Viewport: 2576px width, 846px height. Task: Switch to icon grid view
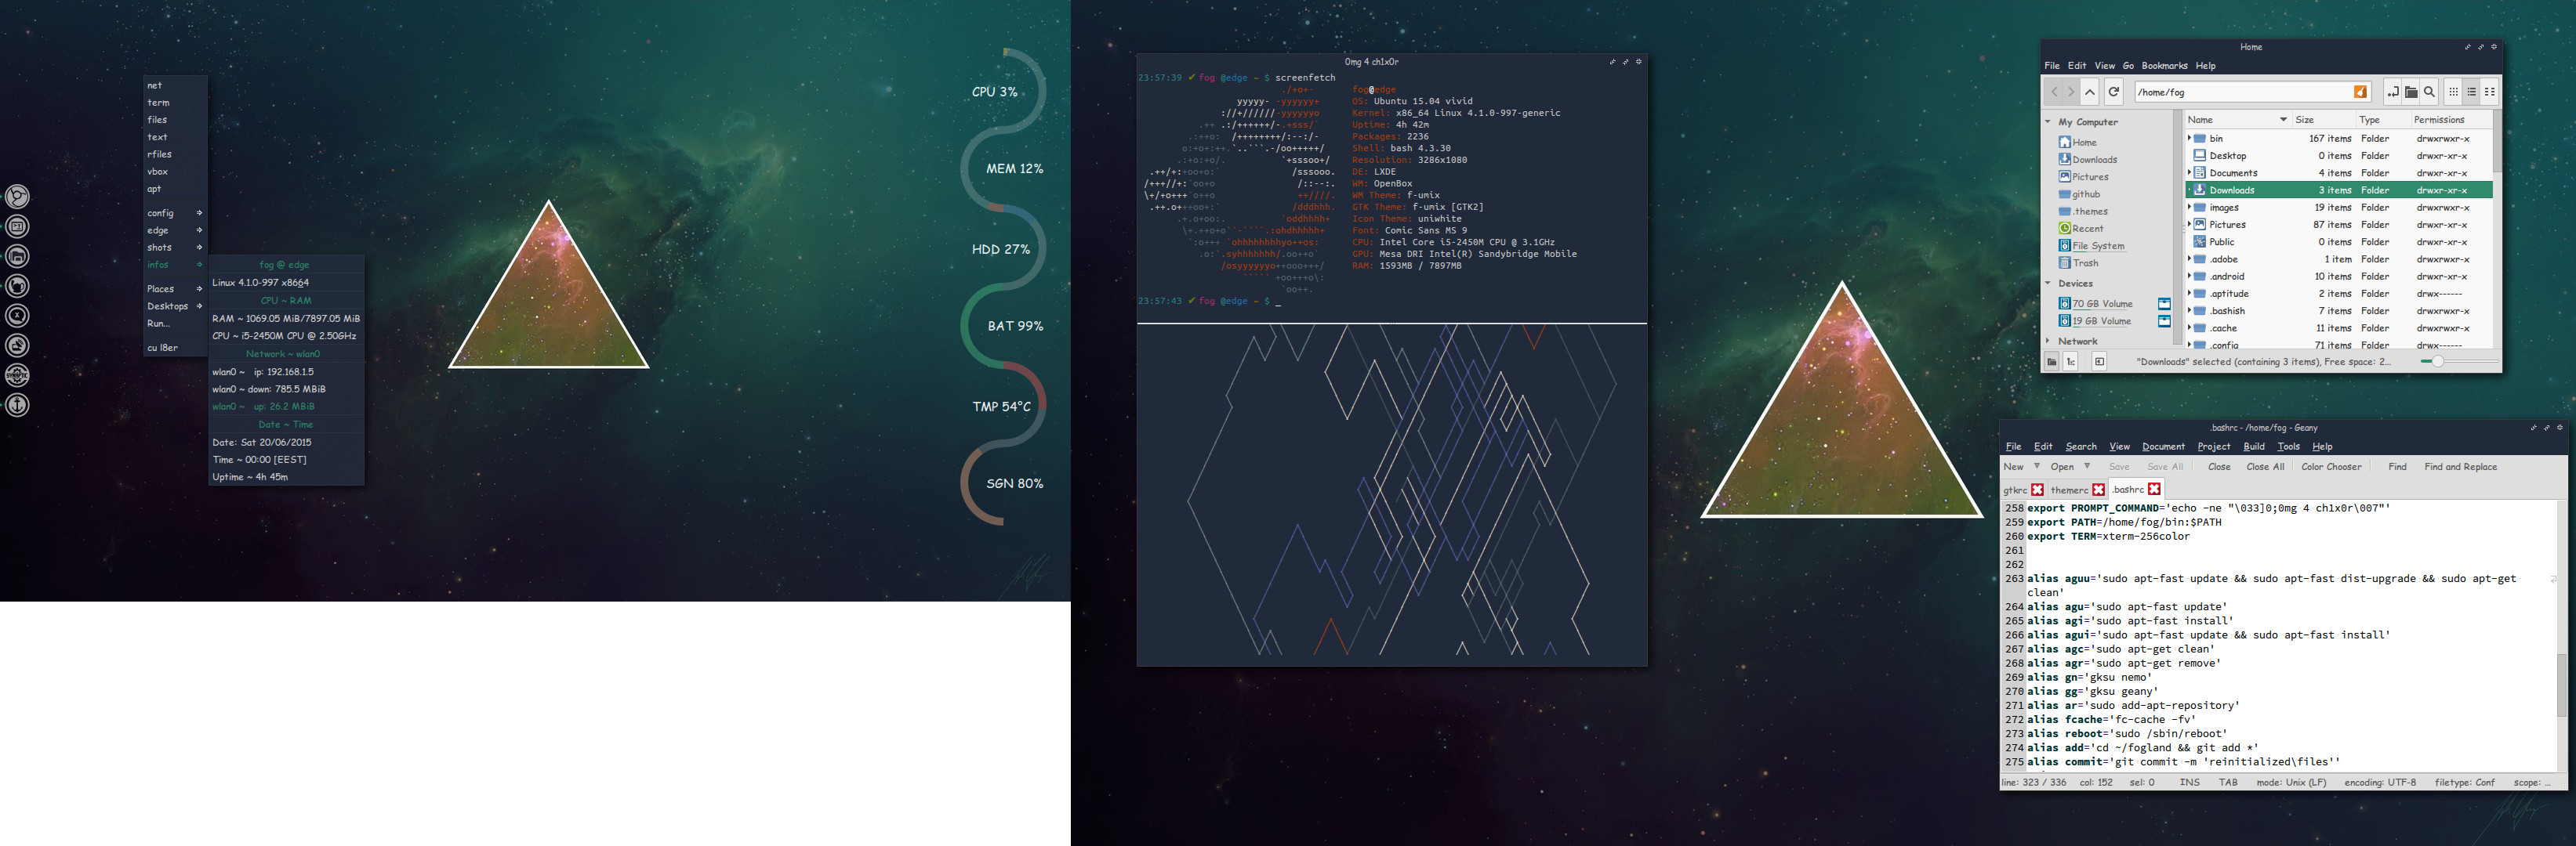(2454, 92)
